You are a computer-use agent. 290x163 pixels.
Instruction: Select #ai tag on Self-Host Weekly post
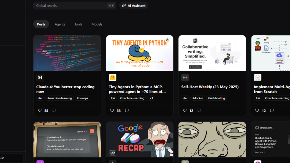pos(185,98)
